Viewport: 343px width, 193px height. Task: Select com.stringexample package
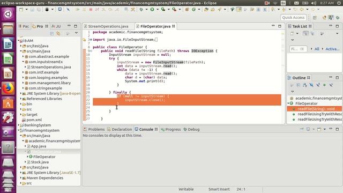45,88
